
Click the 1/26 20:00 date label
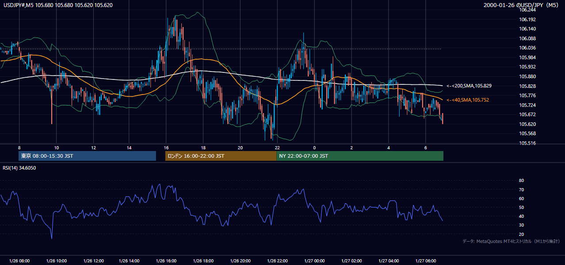click(x=241, y=261)
